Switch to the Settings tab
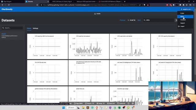The width and height of the screenshot is (196, 110). point(36,28)
